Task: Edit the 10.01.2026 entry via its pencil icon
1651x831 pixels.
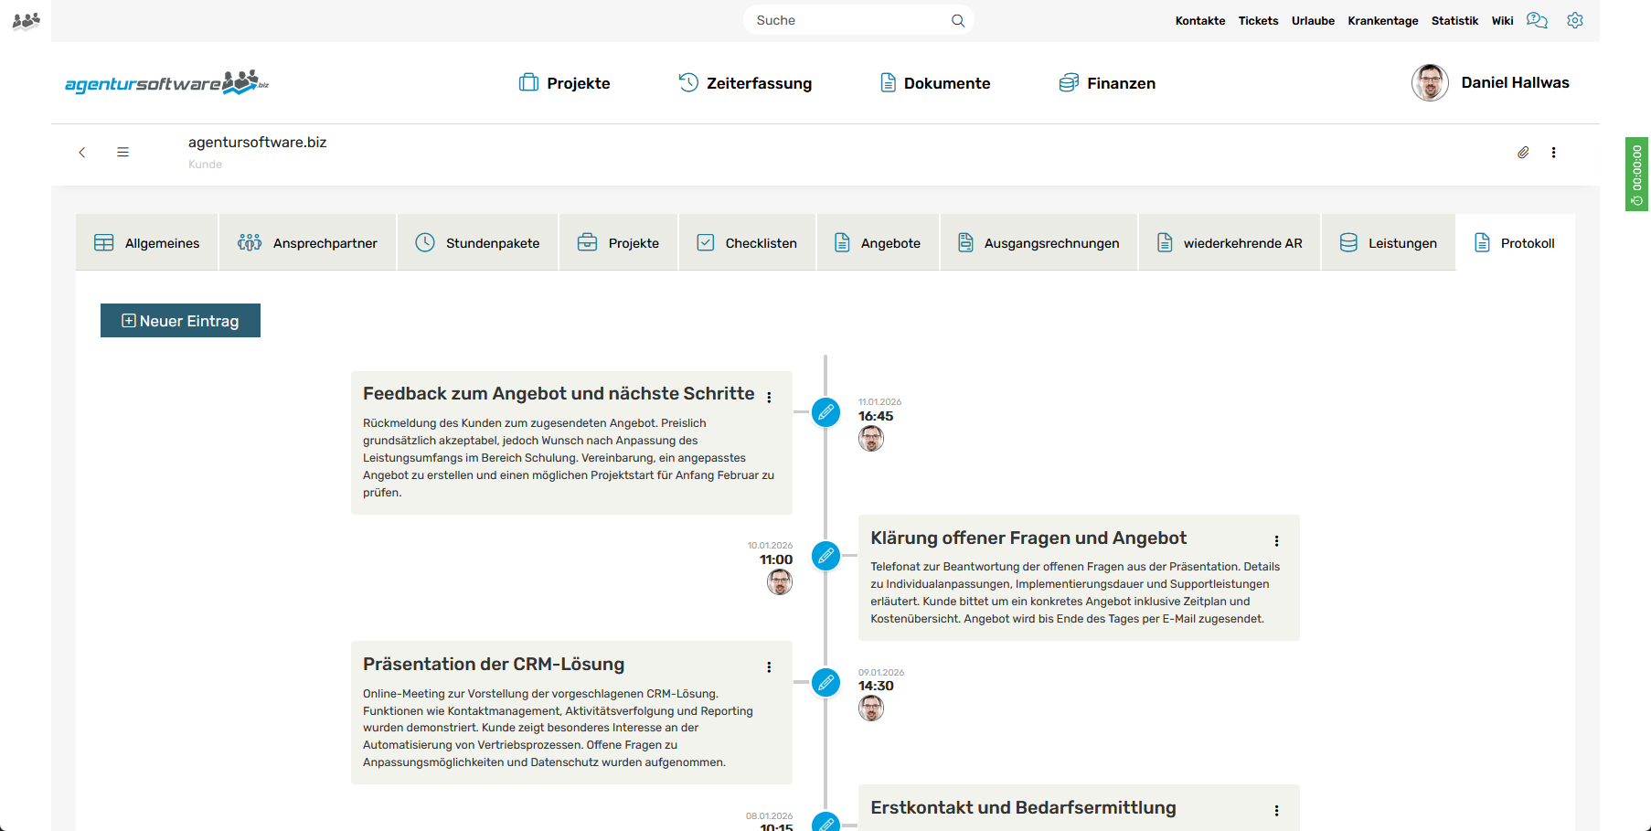Action: pyautogui.click(x=825, y=556)
